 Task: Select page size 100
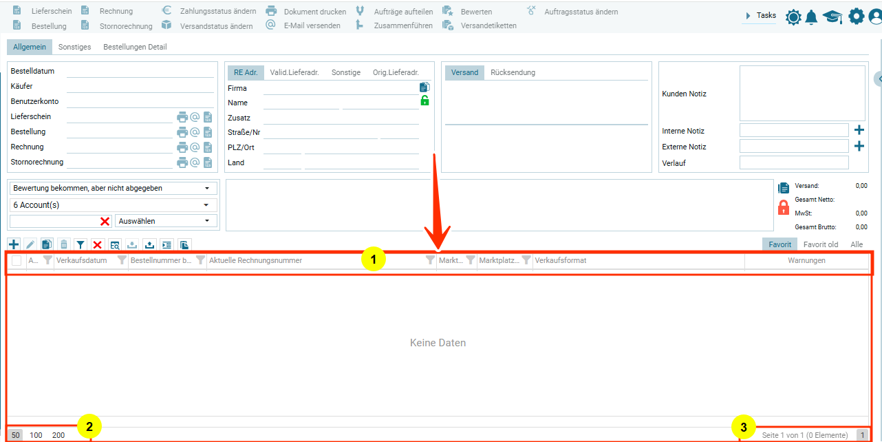36,435
